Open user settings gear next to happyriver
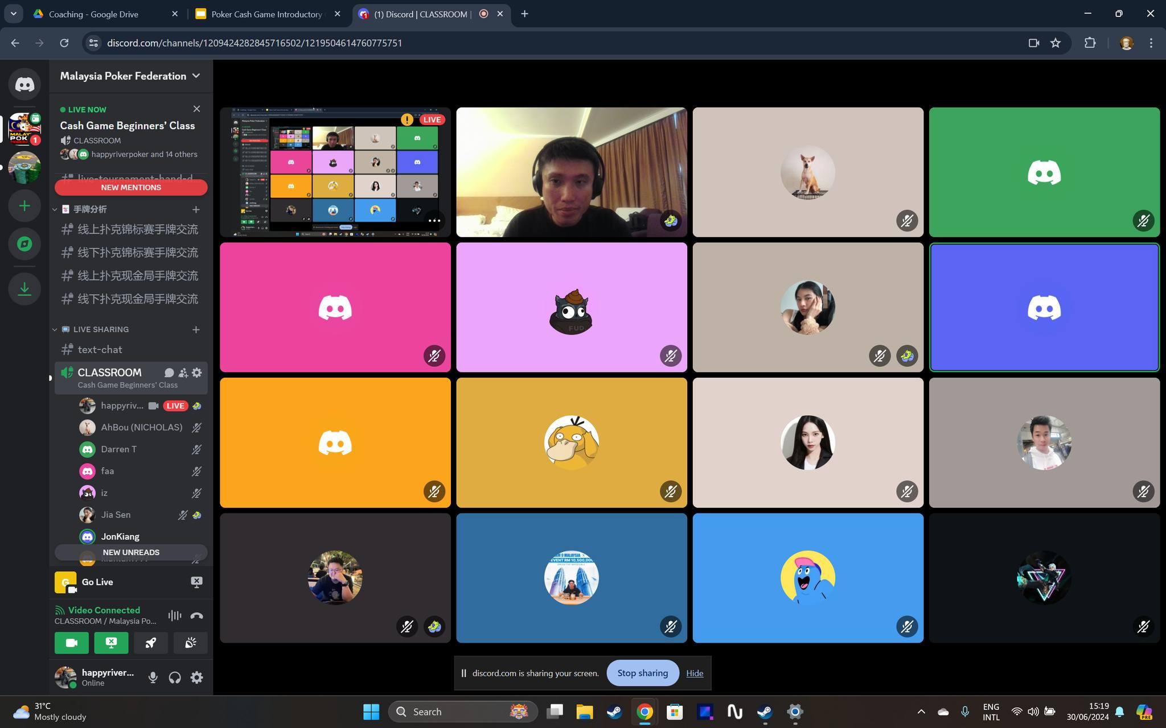This screenshot has width=1166, height=728. point(196,677)
